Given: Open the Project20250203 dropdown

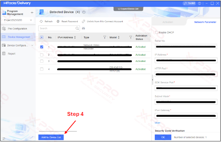Looking at the screenshot, I should coord(18,20).
